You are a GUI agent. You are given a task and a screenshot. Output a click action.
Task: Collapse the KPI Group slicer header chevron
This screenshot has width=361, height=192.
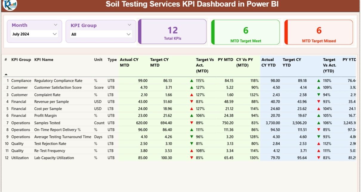click(129, 25)
